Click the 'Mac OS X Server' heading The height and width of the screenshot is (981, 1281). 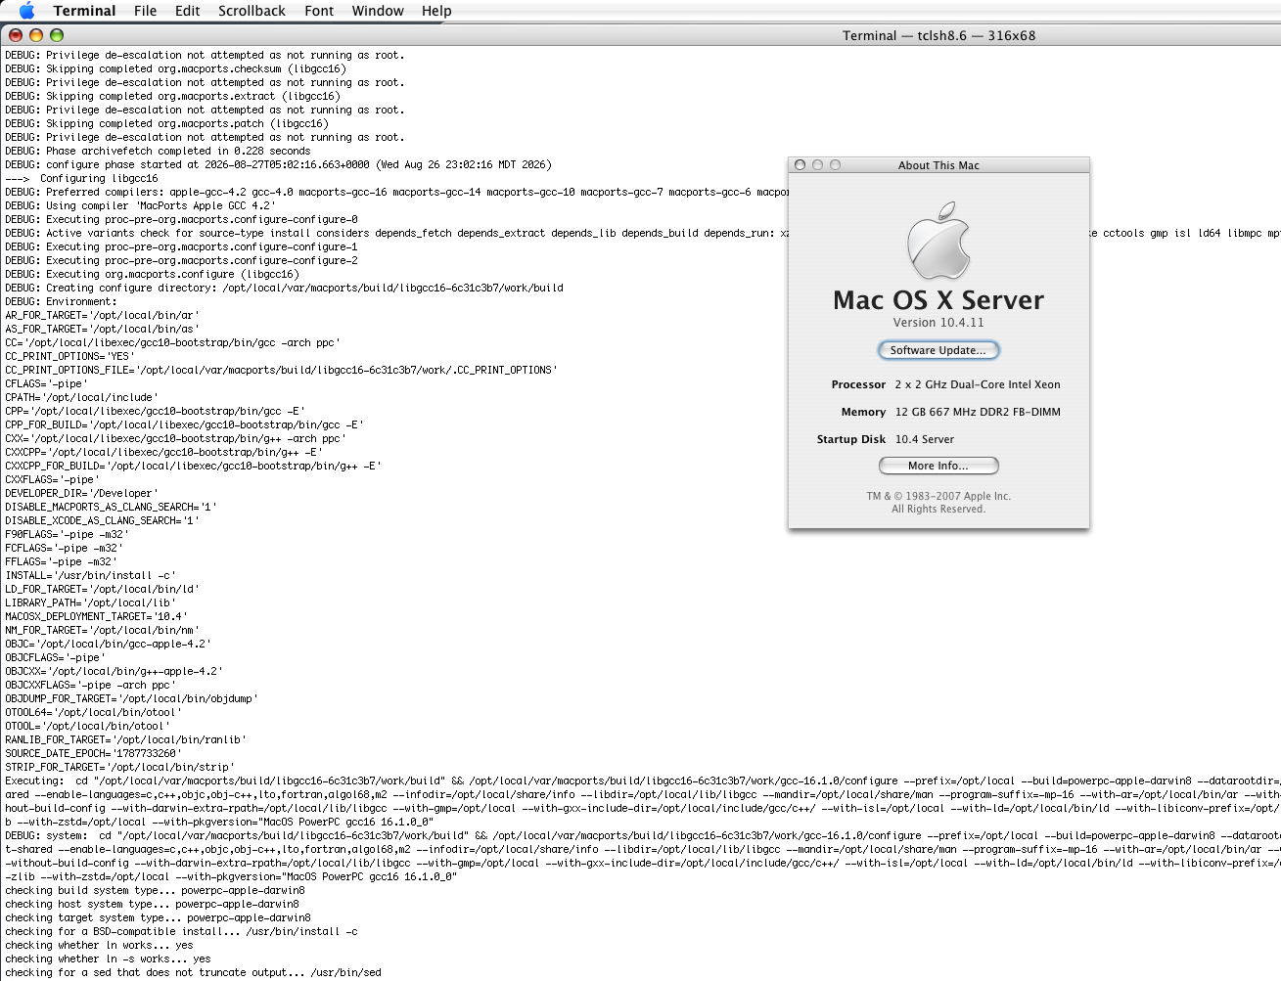tap(938, 299)
